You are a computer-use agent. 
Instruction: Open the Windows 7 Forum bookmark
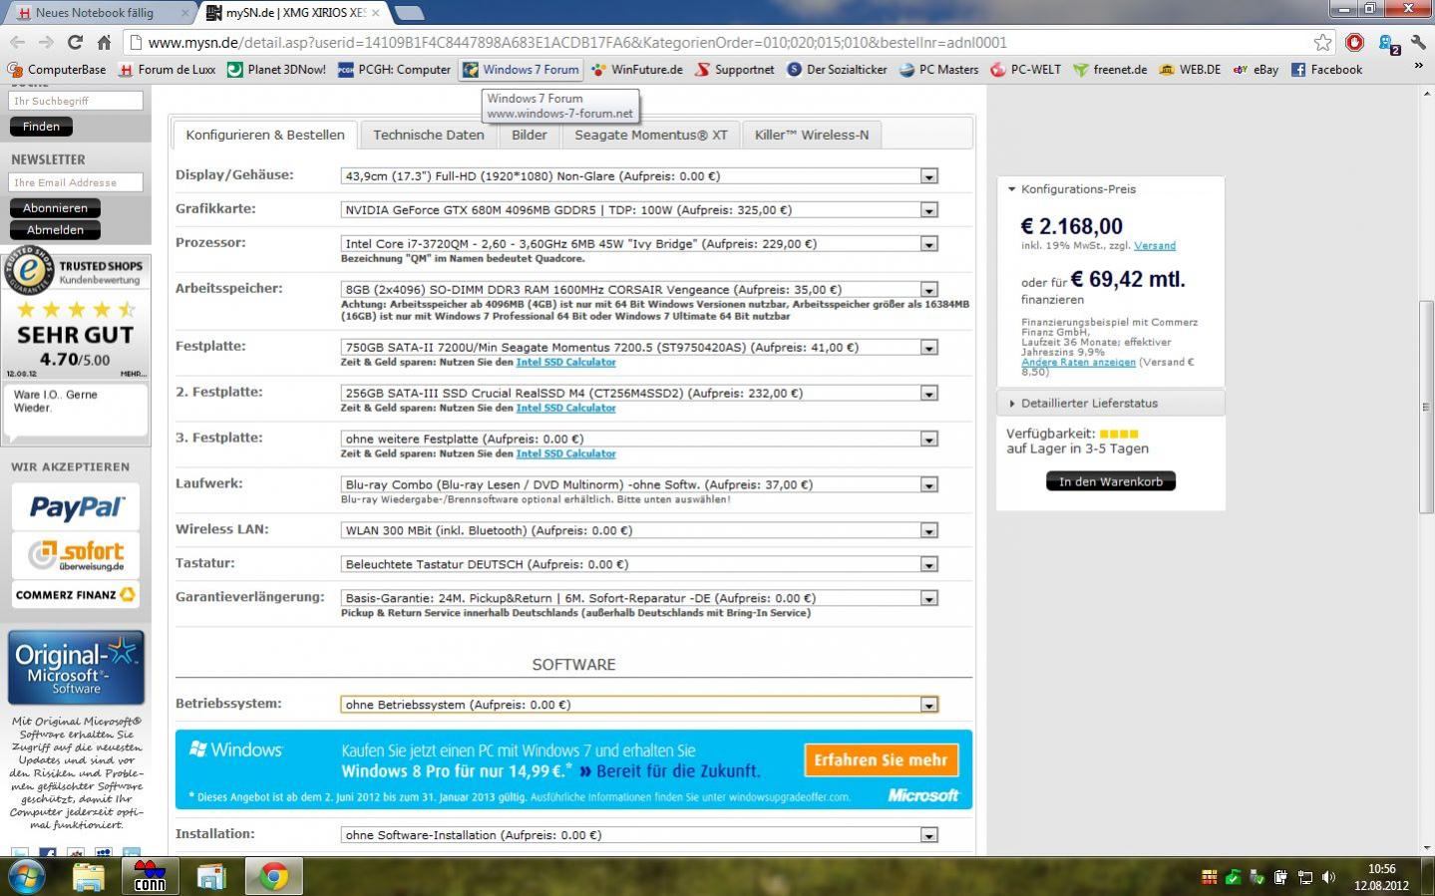click(520, 70)
